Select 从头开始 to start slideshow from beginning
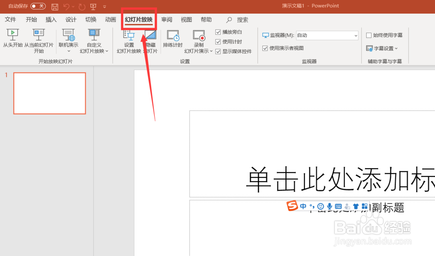 click(x=13, y=39)
